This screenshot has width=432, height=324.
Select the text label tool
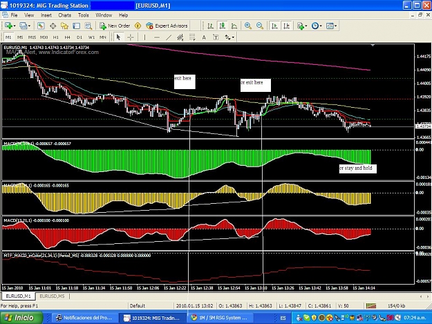click(x=216, y=37)
